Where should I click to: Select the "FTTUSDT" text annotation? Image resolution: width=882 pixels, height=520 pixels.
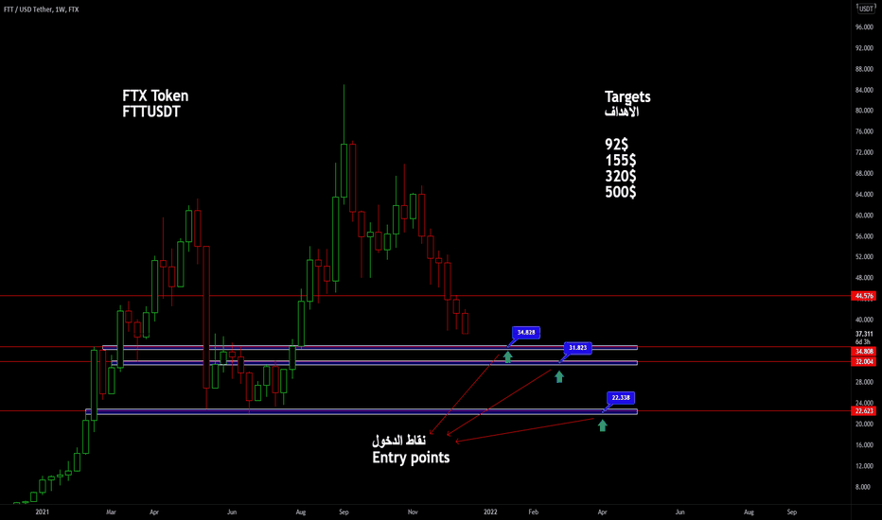[x=151, y=112]
